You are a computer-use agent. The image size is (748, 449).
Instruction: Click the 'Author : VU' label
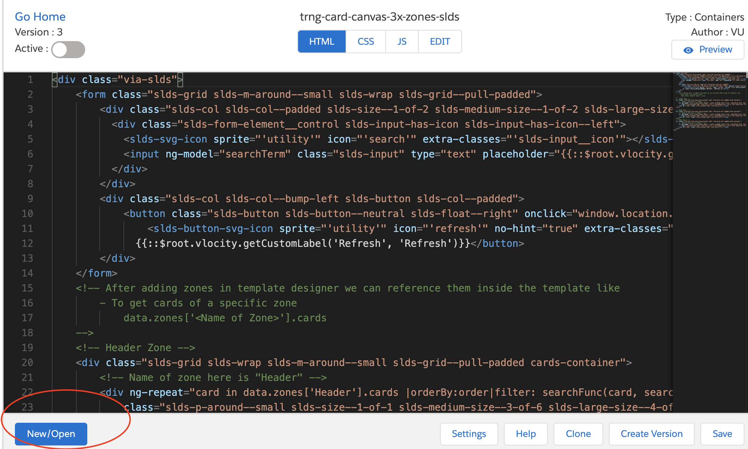(x=717, y=32)
